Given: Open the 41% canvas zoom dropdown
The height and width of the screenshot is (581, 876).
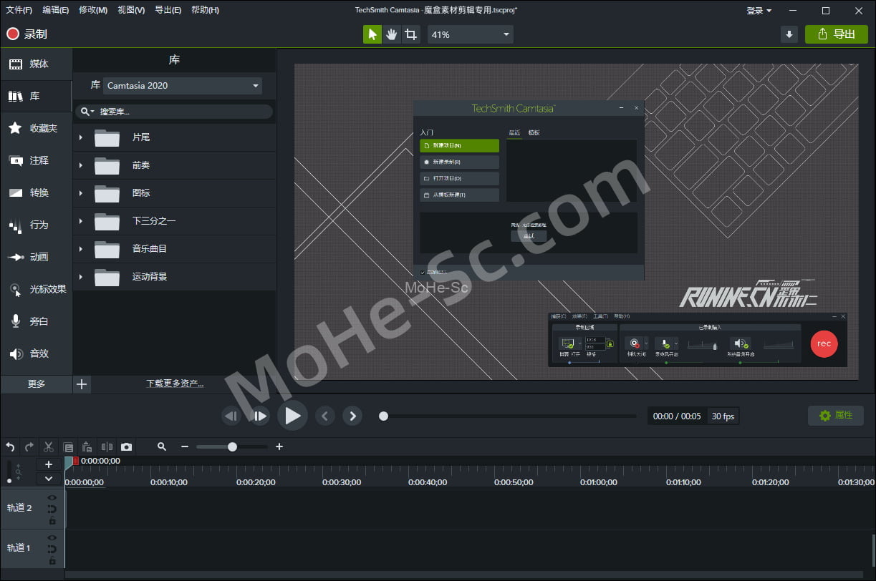Looking at the screenshot, I should (x=471, y=34).
